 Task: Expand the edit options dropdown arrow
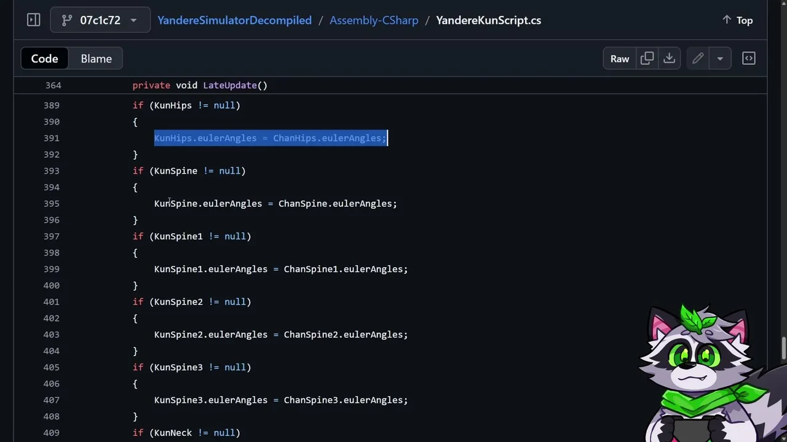[x=719, y=59]
